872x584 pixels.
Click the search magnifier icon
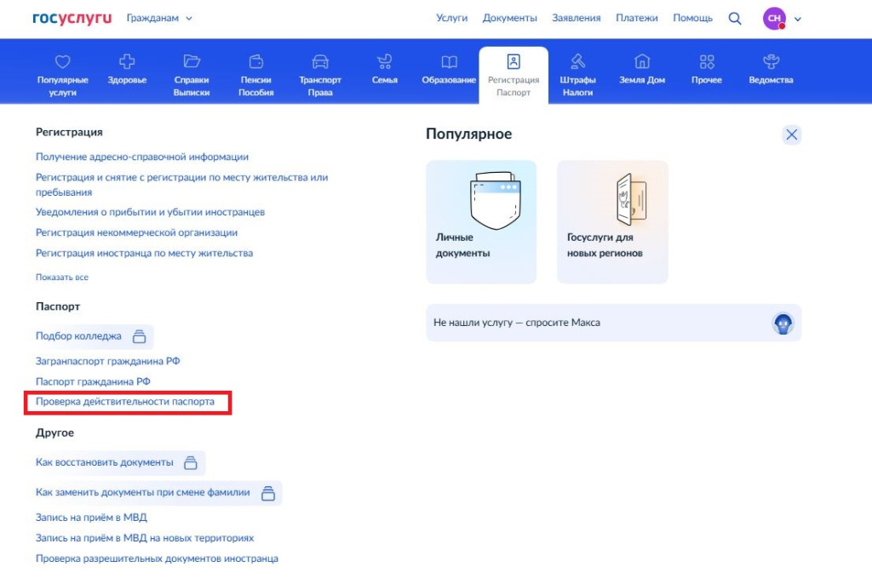click(735, 19)
